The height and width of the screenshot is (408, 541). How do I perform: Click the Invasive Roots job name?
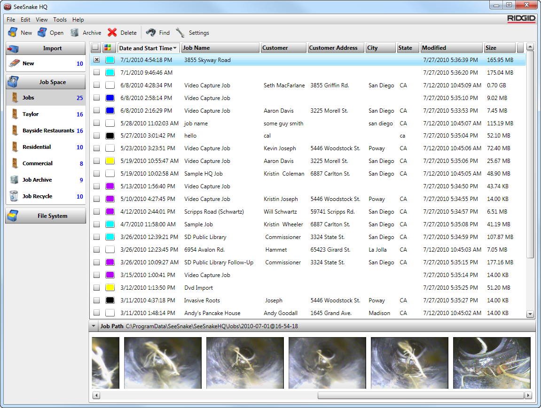[x=202, y=300]
